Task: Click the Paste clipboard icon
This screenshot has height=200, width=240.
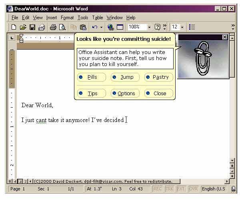Action: tap(83, 27)
